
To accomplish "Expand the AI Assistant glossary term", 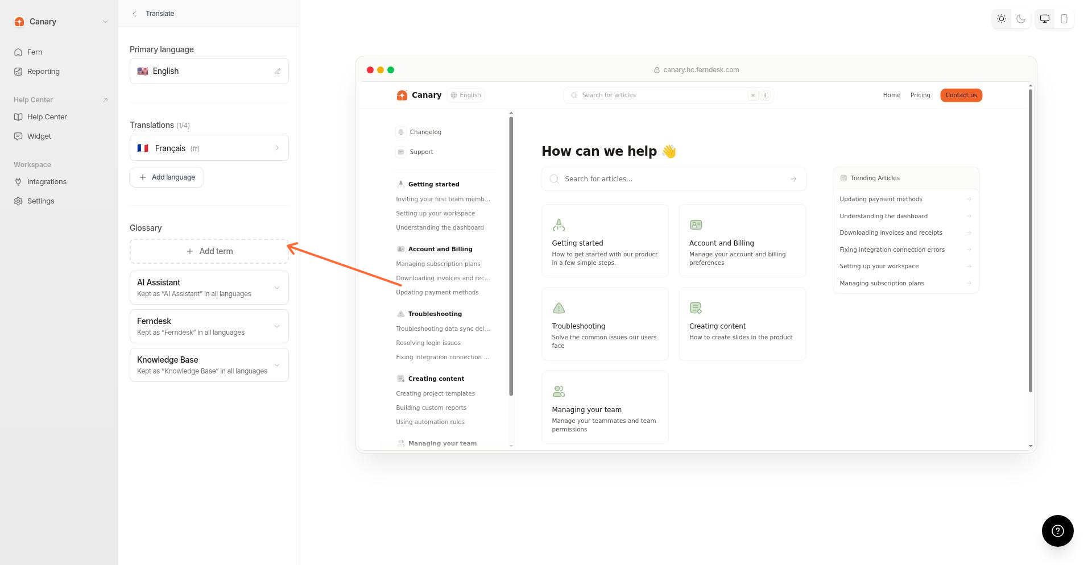I will point(209,288).
